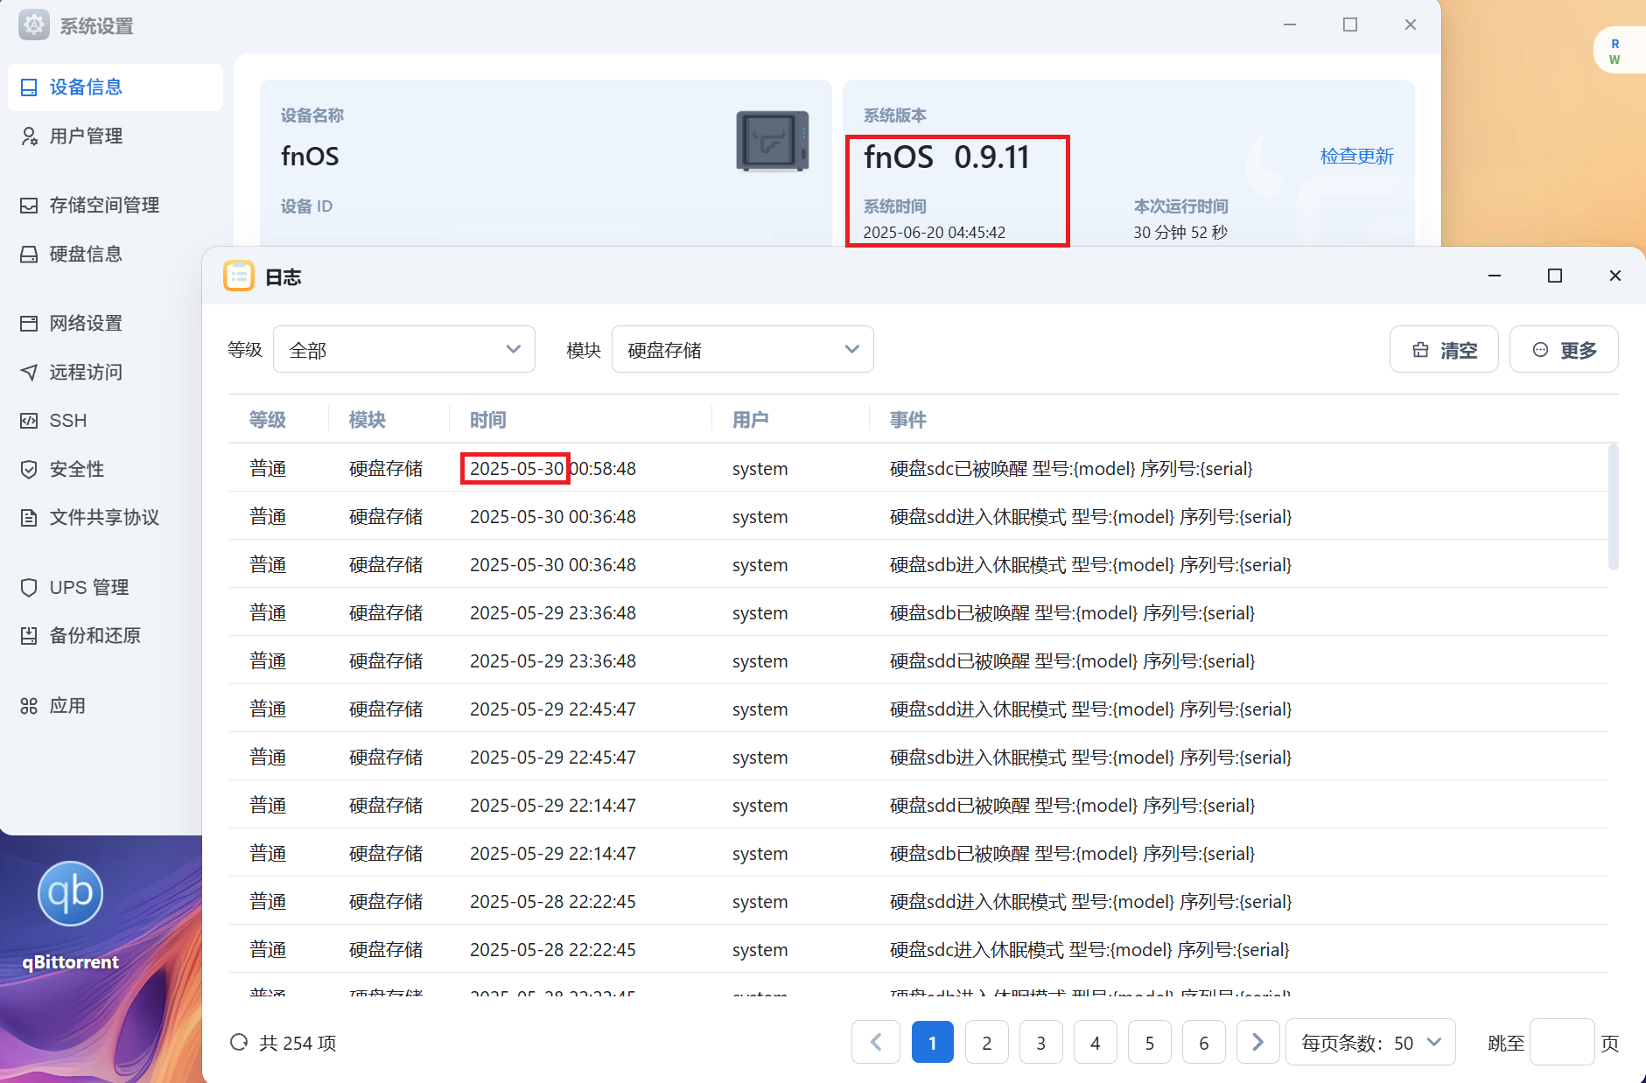This screenshot has height=1083, width=1646.
Task: Open the 每页条数 50 dropdown
Action: 1370,1042
